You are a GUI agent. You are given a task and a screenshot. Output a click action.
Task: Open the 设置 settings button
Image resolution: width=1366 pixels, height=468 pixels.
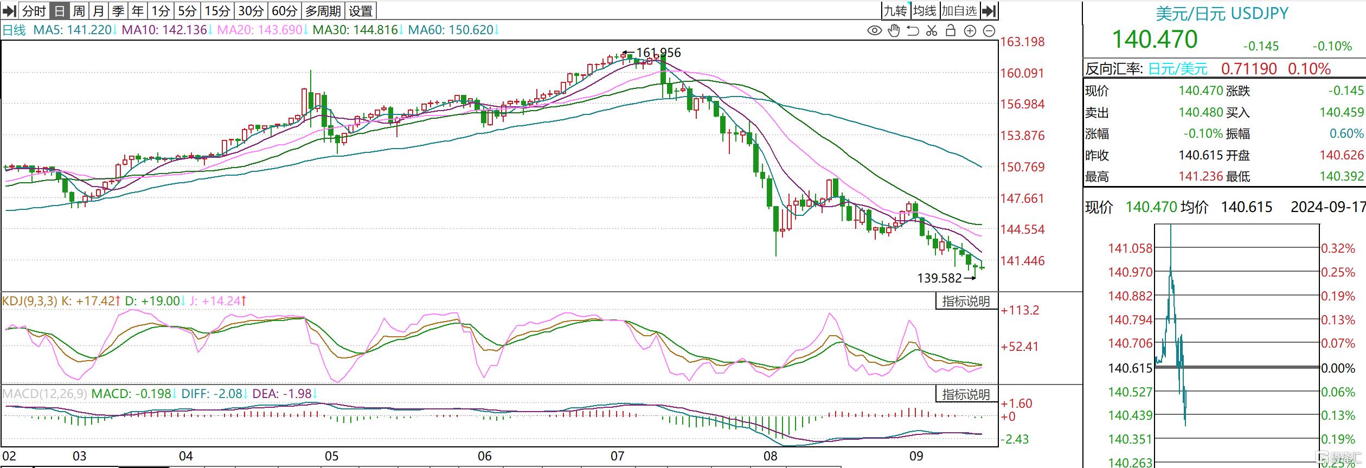tap(361, 10)
